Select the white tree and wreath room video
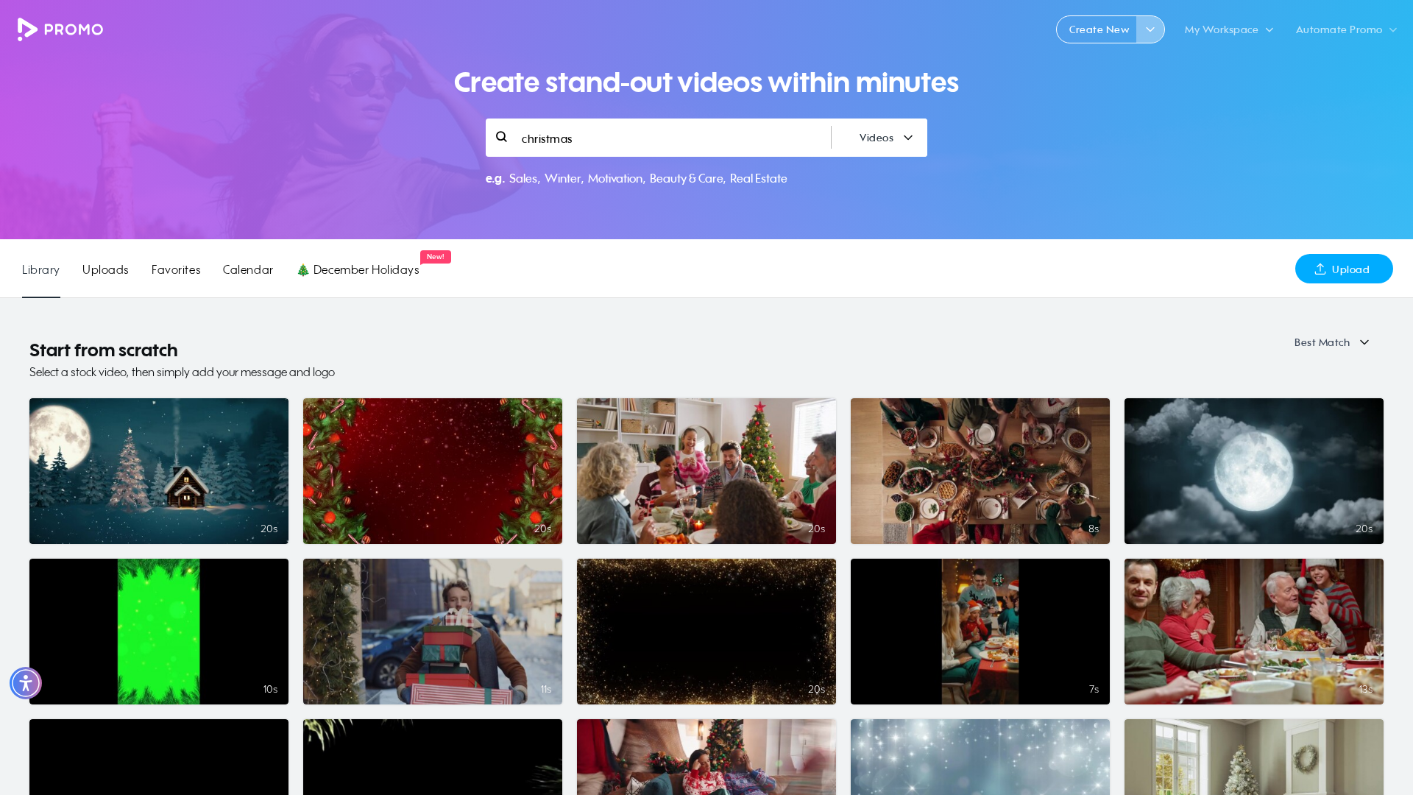The height and width of the screenshot is (795, 1413). point(1254,757)
